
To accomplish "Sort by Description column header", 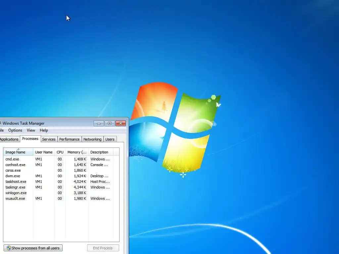I will coord(101,152).
